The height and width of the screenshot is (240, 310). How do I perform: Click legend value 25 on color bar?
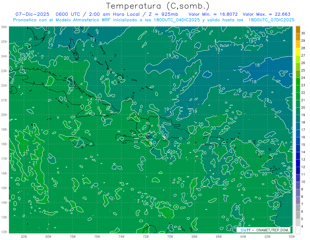[x=303, y=70]
